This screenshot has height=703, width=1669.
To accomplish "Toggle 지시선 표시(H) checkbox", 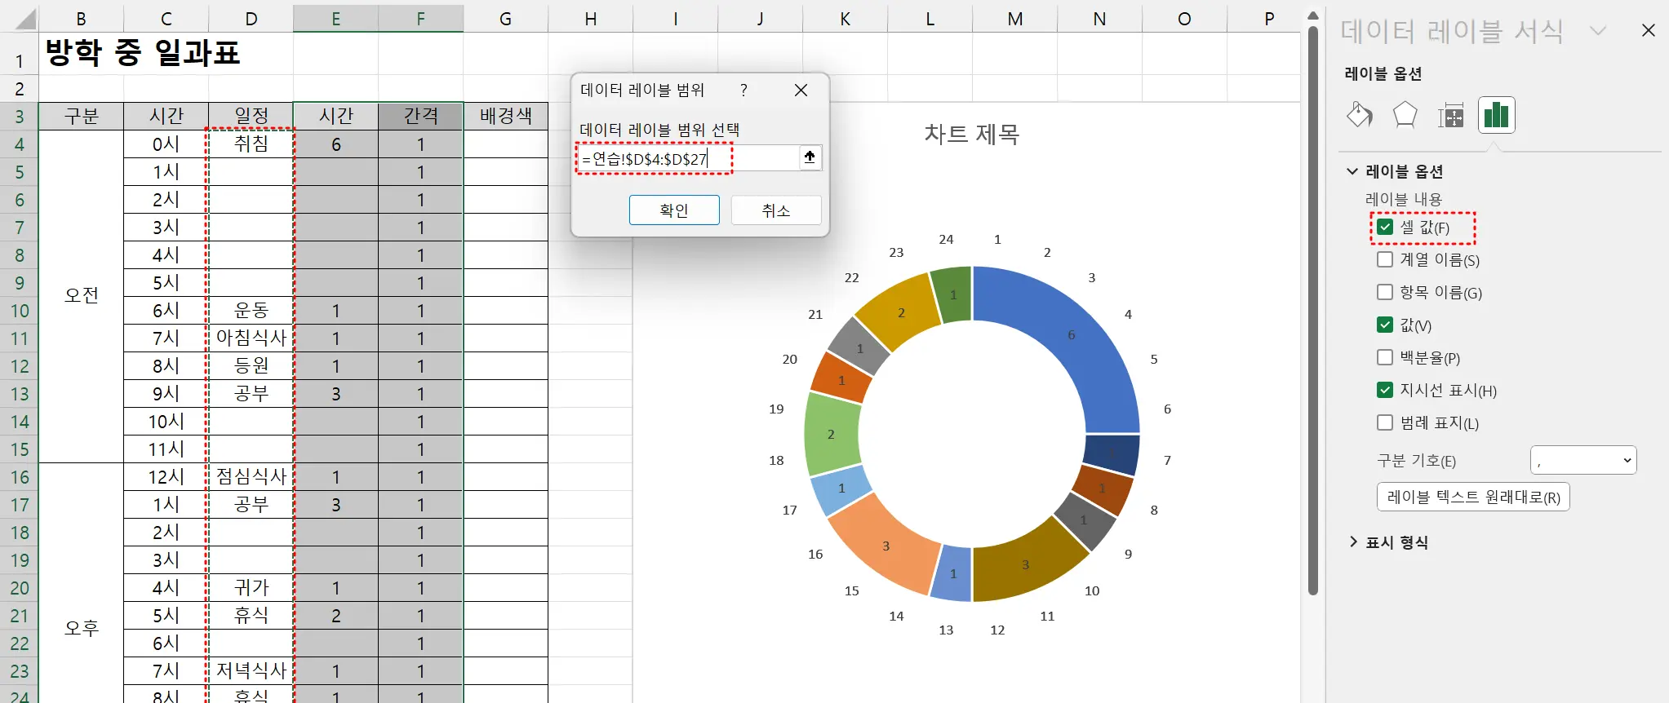I will point(1385,391).
